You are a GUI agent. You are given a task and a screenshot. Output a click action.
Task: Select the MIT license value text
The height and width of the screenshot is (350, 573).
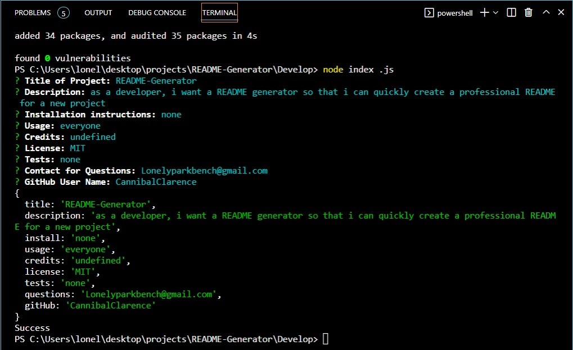77,148
